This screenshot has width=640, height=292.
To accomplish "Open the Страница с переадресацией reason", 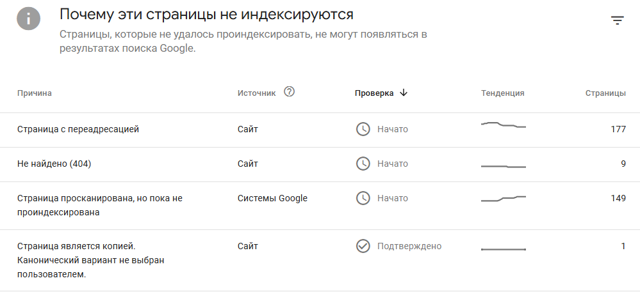I will click(320, 130).
